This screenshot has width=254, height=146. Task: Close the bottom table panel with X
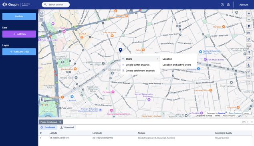[x=252, y=122]
